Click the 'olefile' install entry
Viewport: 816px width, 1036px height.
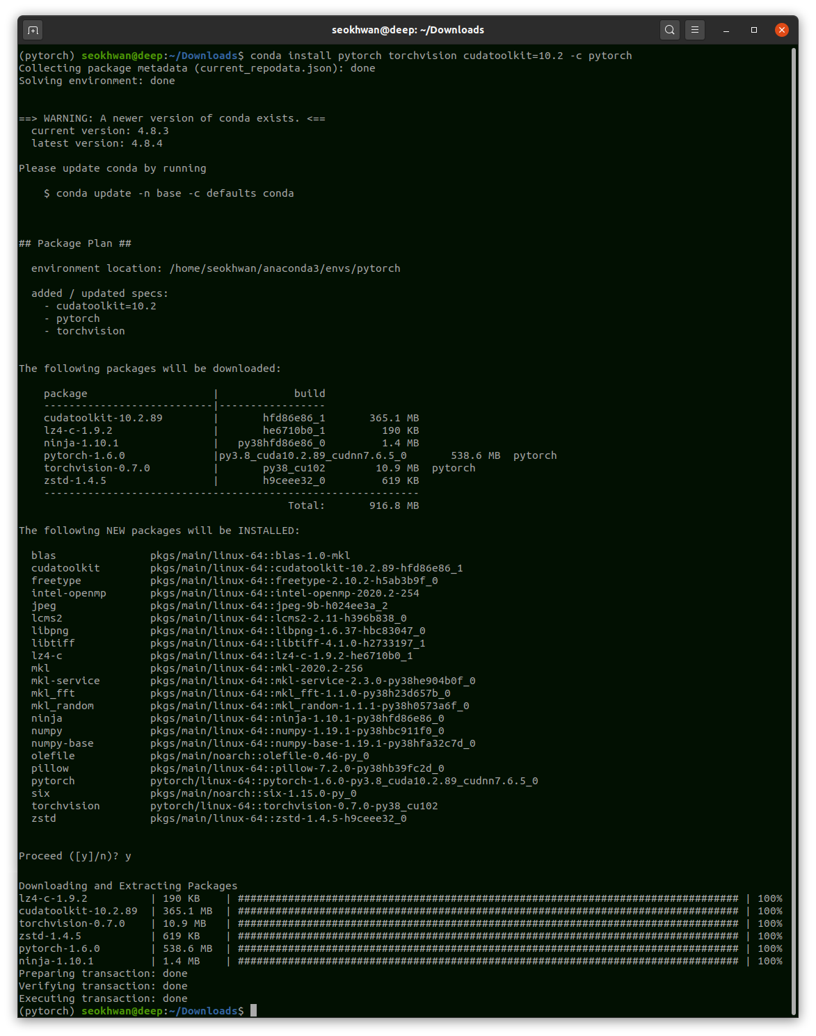(200, 756)
